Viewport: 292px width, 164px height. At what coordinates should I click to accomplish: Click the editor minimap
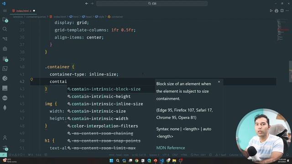tap(282, 30)
